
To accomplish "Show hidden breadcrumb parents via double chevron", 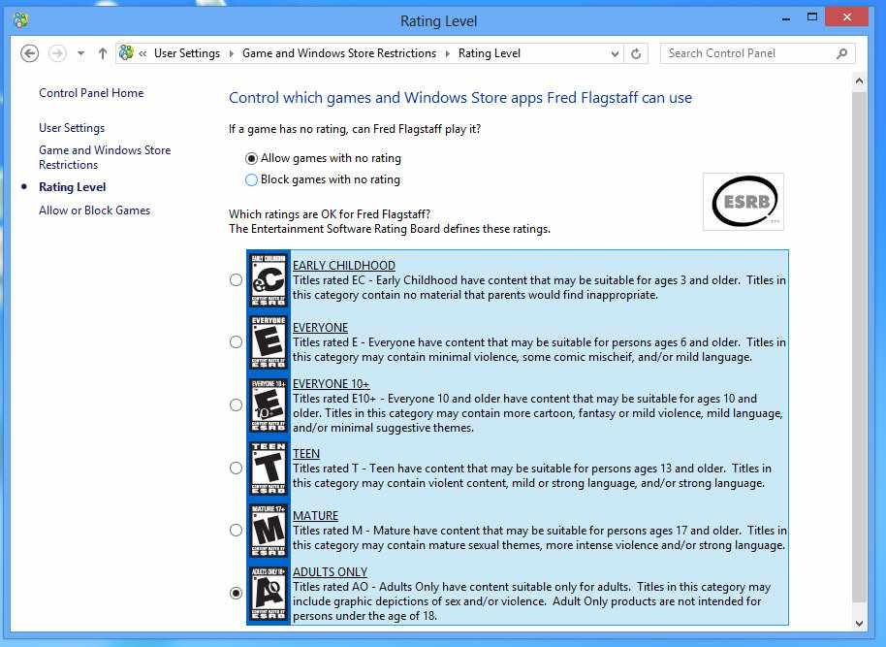I will [142, 53].
